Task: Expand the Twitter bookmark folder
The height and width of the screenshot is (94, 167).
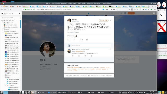Action: [4, 75]
